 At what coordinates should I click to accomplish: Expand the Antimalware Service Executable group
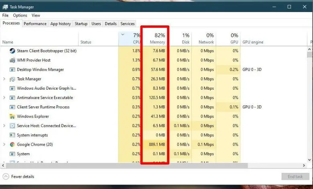point(4,98)
